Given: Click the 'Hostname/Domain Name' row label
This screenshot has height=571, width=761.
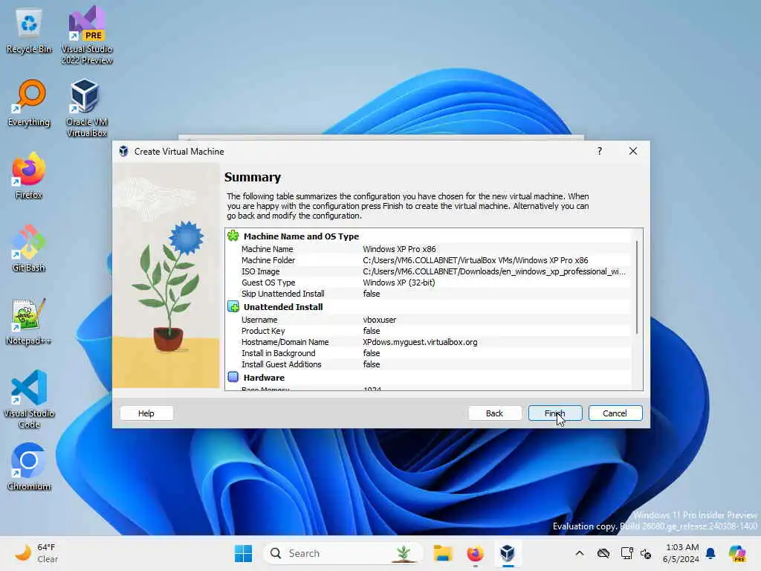Looking at the screenshot, I should pos(285,342).
